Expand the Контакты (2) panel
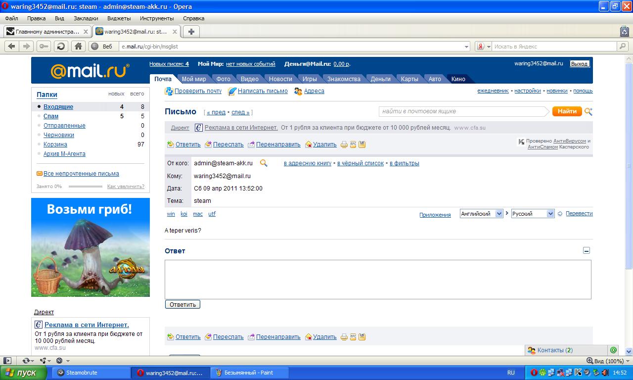The image size is (633, 380). [566, 350]
